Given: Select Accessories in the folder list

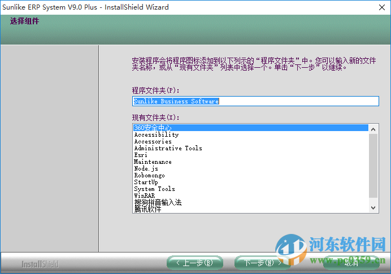Looking at the screenshot, I should [x=251, y=141].
